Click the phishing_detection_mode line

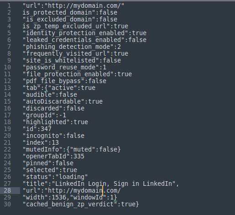[72, 47]
